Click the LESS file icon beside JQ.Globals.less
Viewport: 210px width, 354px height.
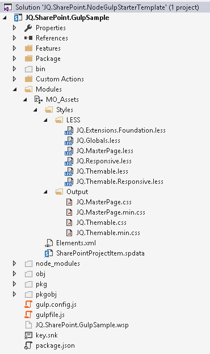tap(69, 141)
